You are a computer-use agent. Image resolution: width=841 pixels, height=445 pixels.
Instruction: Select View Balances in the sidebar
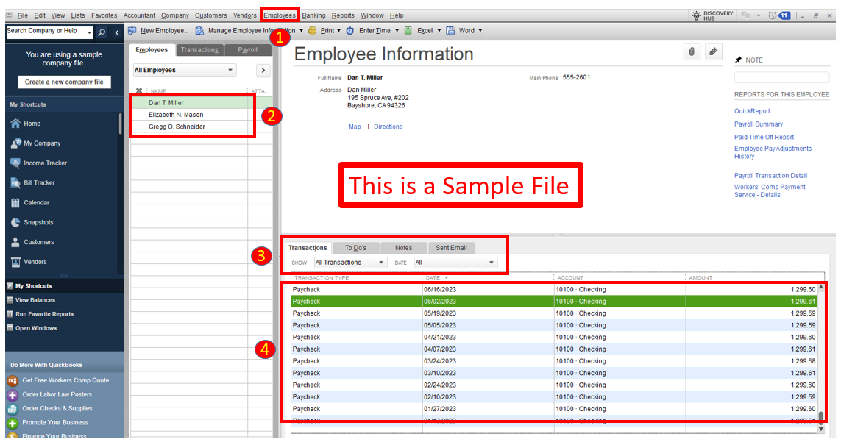coord(35,300)
